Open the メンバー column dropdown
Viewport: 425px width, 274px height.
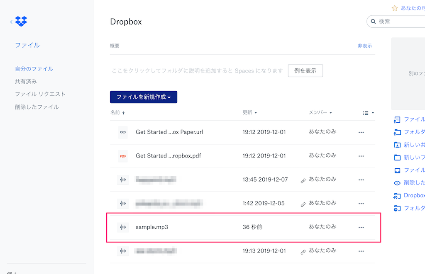[320, 112]
